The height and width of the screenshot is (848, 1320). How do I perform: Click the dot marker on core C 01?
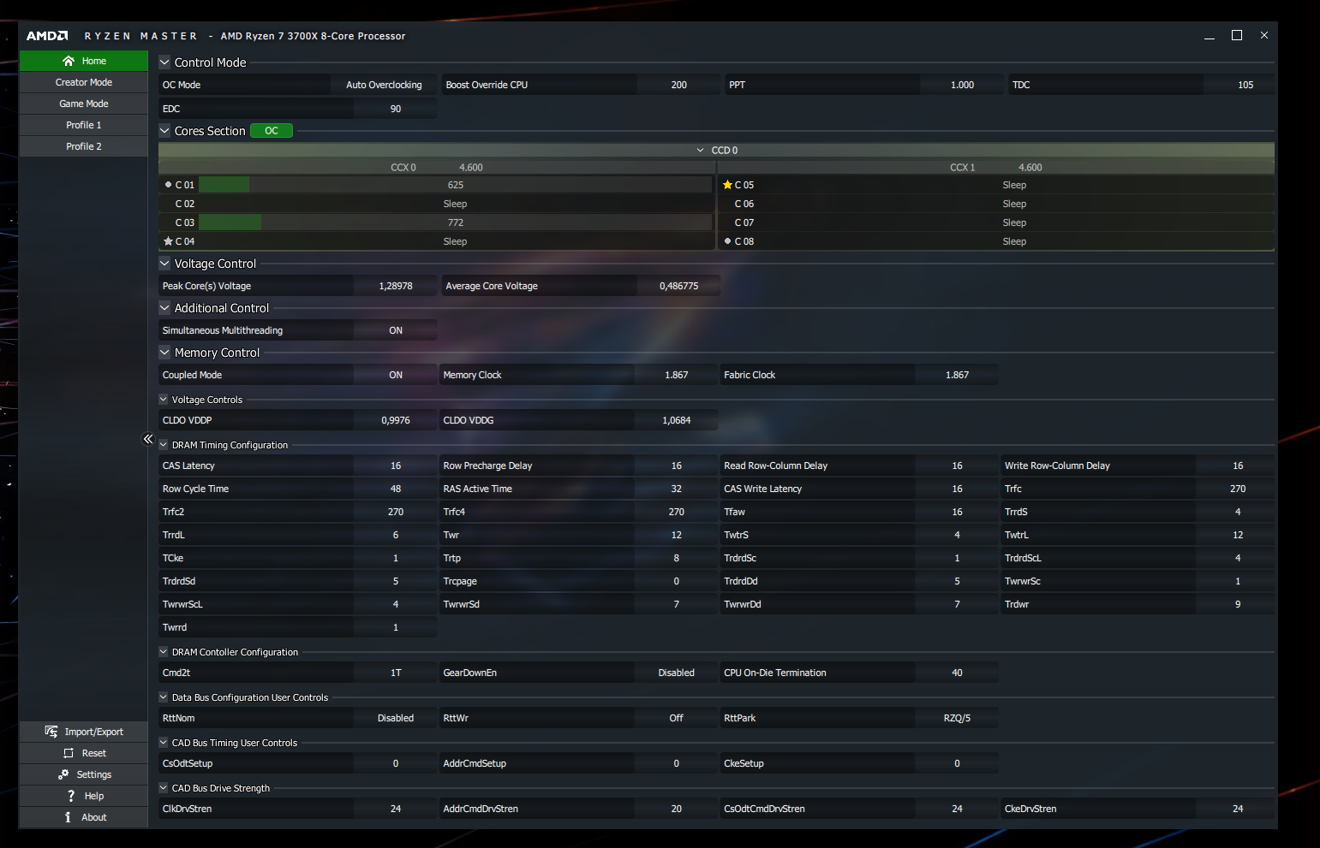click(169, 185)
